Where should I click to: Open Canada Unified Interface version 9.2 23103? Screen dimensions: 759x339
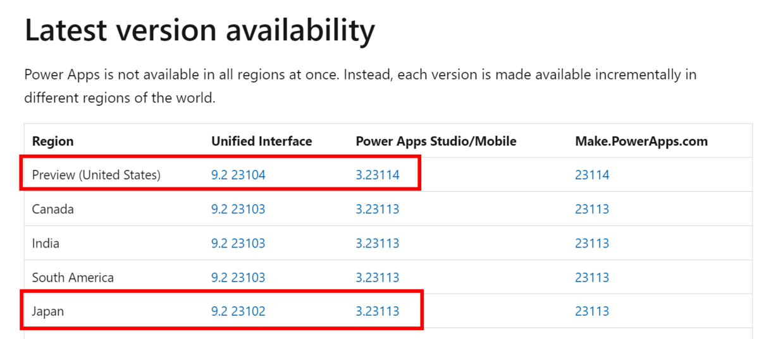coord(238,209)
